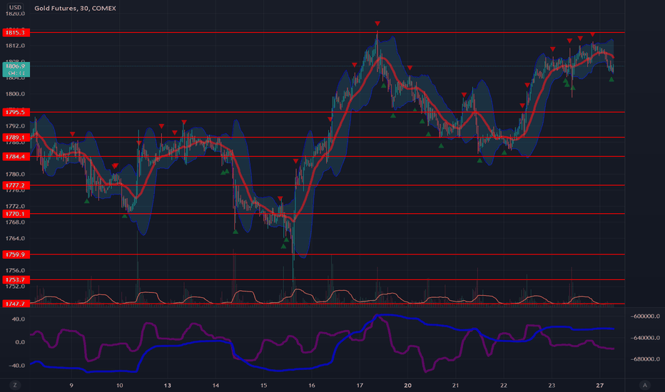Image resolution: width=665 pixels, height=392 pixels.
Task: Select the 1753.7 horizontal line label
Action: [x=15, y=279]
